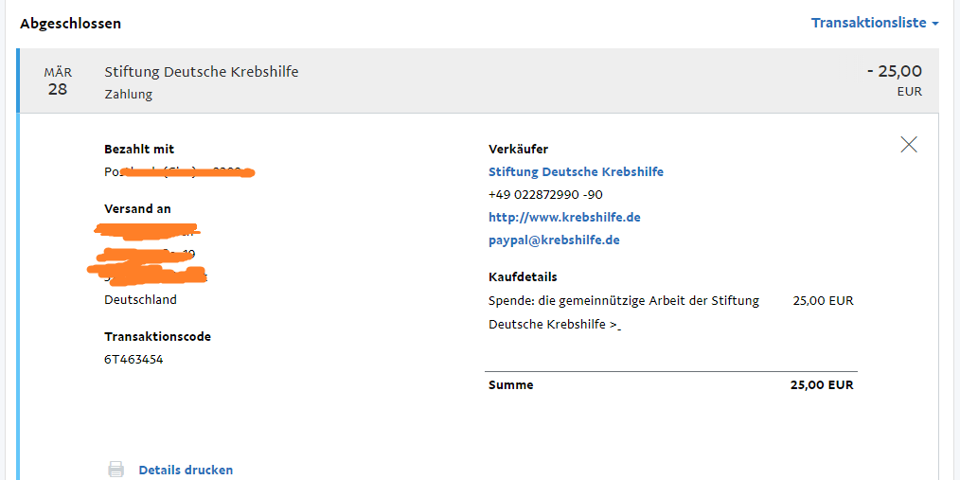Select the transaction code 6T463454
The image size is (960, 480).
133,360
